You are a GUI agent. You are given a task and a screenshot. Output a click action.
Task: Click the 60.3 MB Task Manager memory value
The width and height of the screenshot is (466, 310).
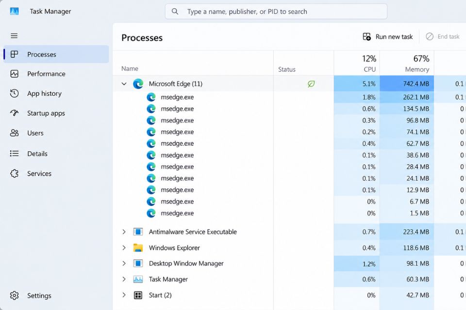pyautogui.click(x=417, y=279)
